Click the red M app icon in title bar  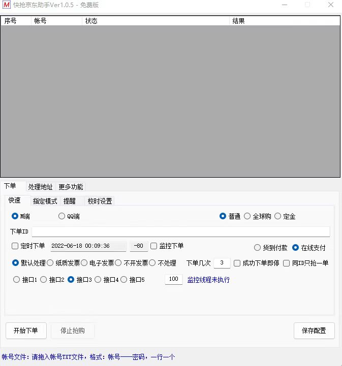(6, 5)
